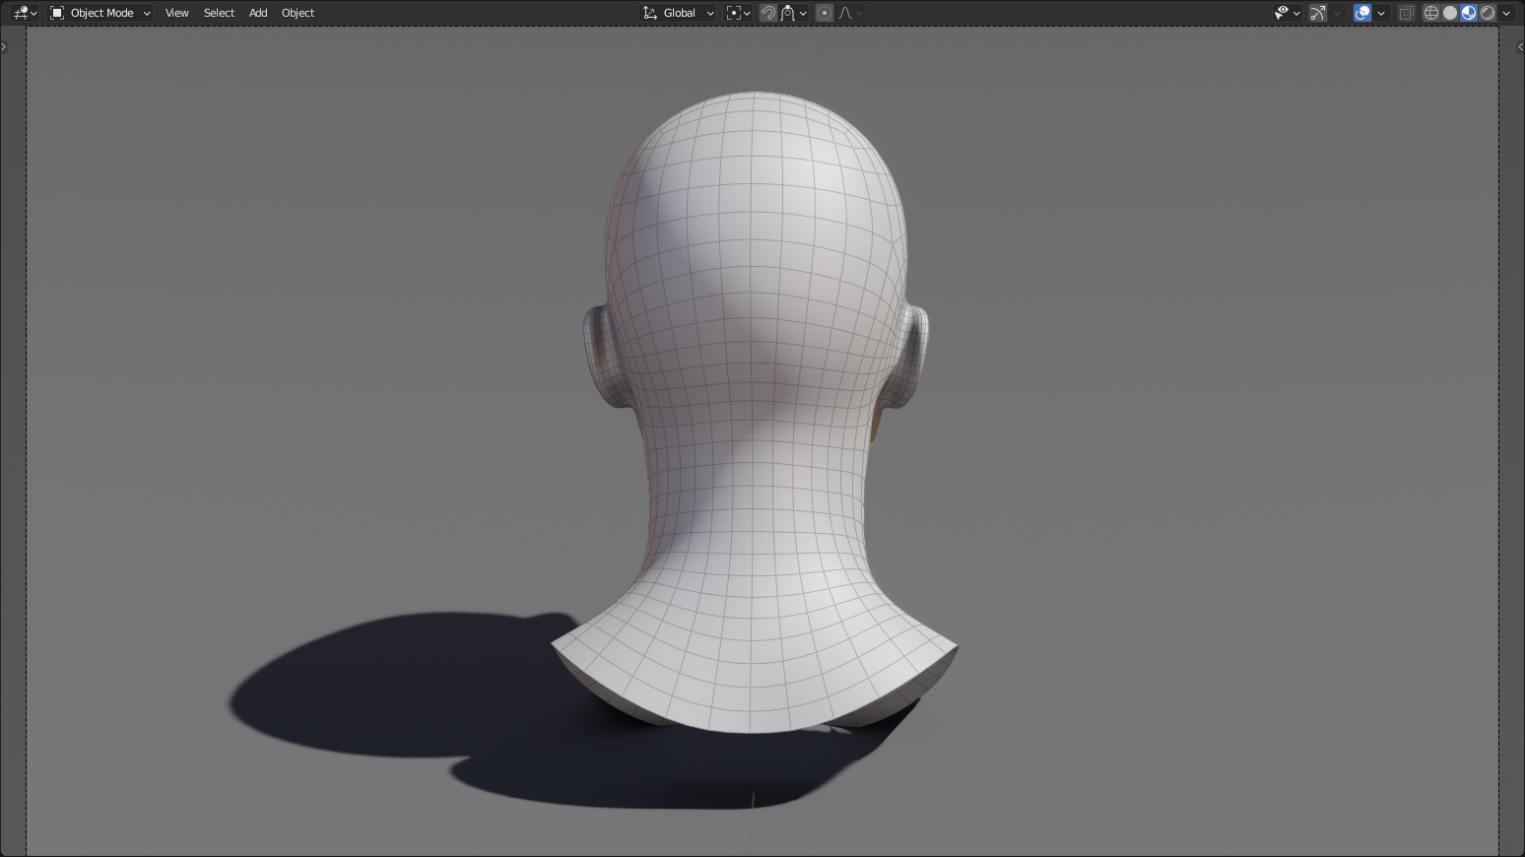Screen dimensions: 1525x857
Task: Select the Transform Pivot Point icon
Action: pyautogui.click(x=734, y=13)
